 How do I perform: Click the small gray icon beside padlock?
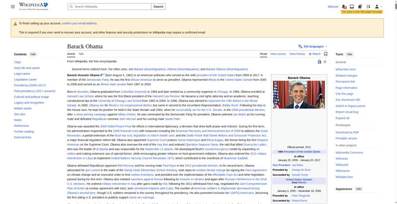pos(325,61)
